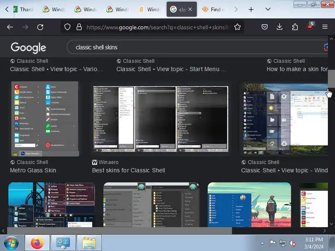
Task: Open the Firefox hamburger menu
Action: (x=325, y=27)
